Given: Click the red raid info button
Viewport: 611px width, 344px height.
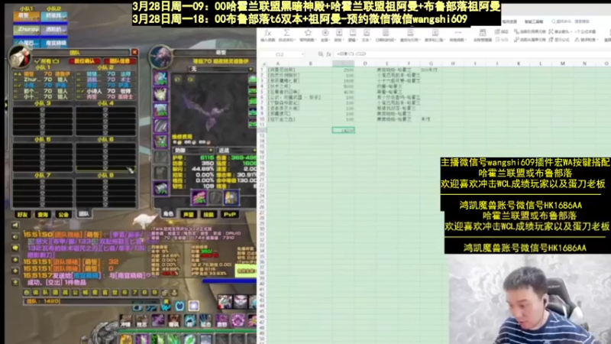Looking at the screenshot, I should coord(120,61).
